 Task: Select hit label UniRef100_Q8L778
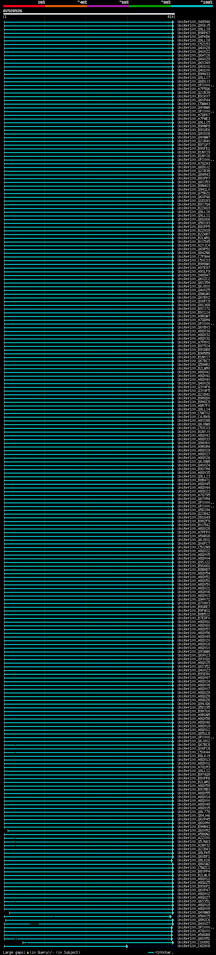pos(194,812)
